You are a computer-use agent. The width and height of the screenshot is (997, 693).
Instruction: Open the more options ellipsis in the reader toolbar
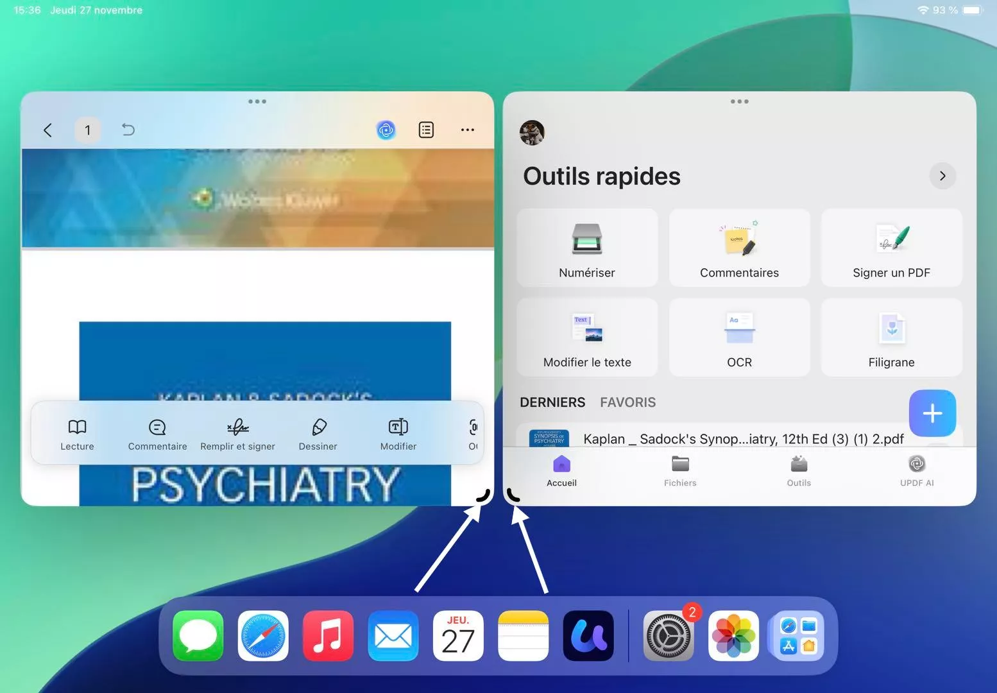pyautogui.click(x=468, y=130)
